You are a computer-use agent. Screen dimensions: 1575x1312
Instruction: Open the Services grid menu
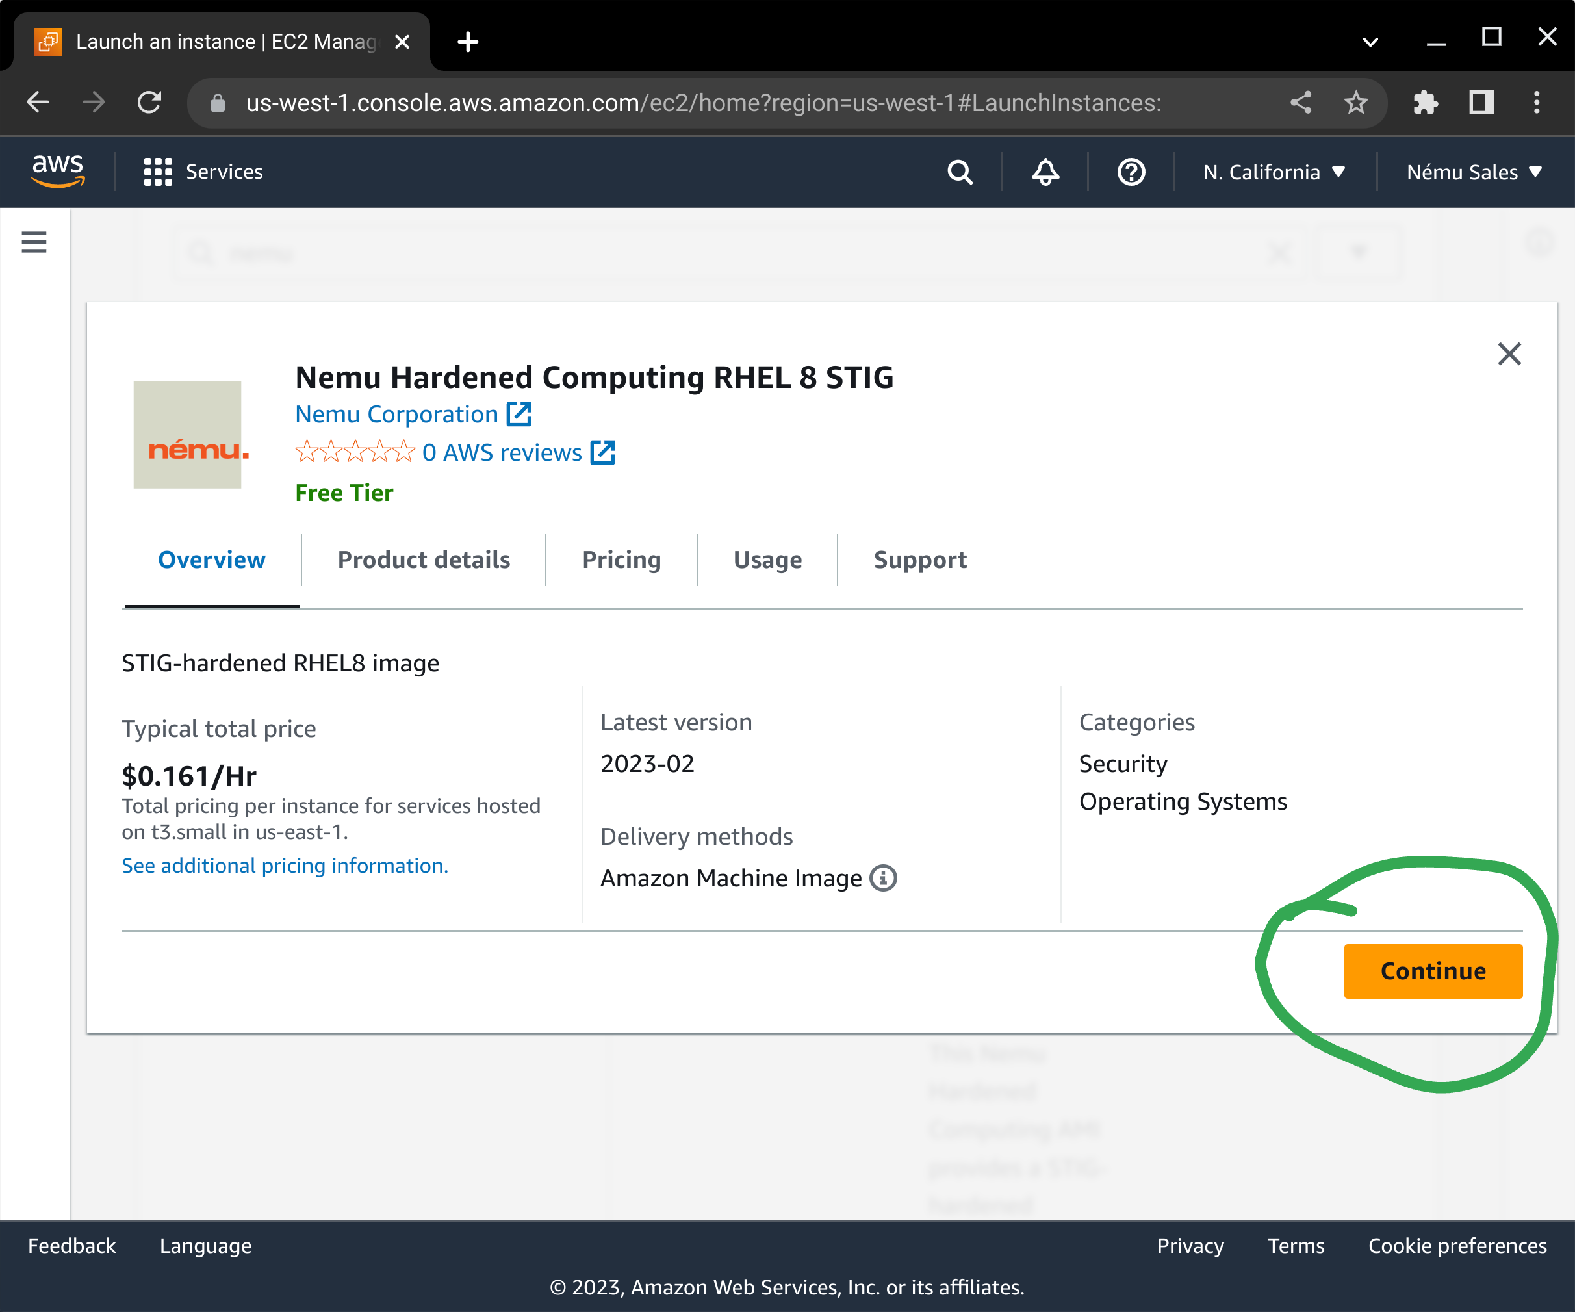point(159,172)
